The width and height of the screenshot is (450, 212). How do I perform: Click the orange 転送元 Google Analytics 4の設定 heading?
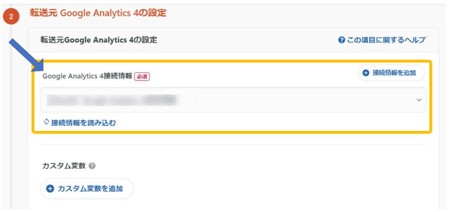[98, 13]
